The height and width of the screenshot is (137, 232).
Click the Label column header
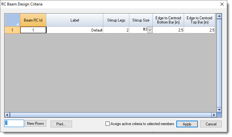(x=75, y=20)
